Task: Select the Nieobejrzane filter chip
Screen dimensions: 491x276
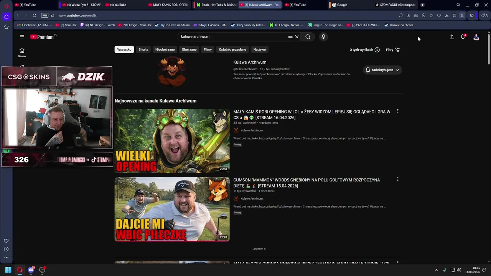Action: click(x=165, y=49)
